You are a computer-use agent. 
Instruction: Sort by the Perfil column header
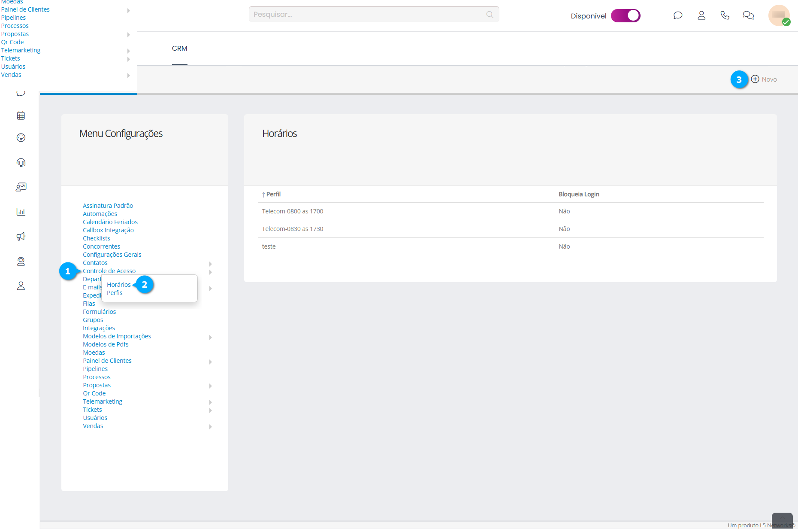coord(273,194)
